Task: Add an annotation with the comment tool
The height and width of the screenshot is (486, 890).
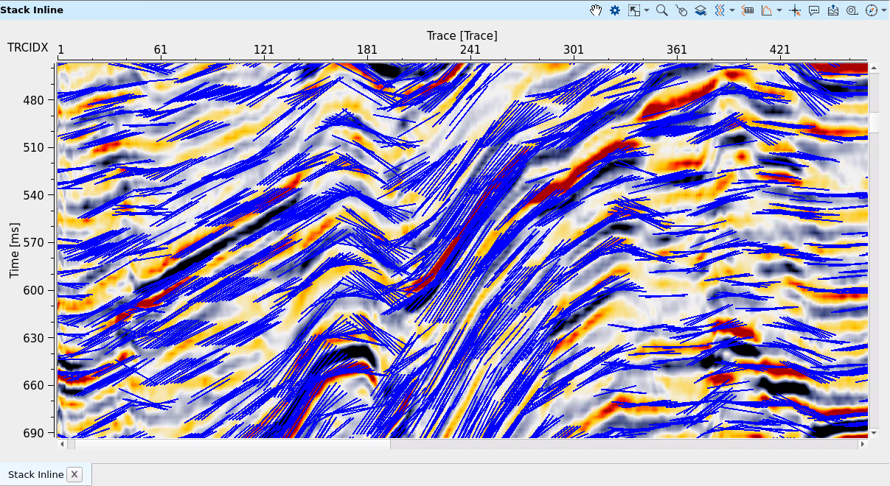Action: tap(813, 10)
